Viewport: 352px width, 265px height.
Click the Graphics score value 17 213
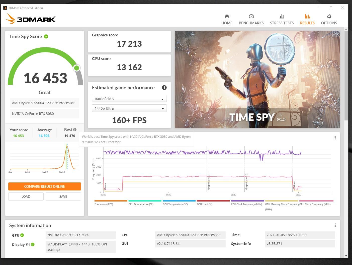(x=129, y=44)
